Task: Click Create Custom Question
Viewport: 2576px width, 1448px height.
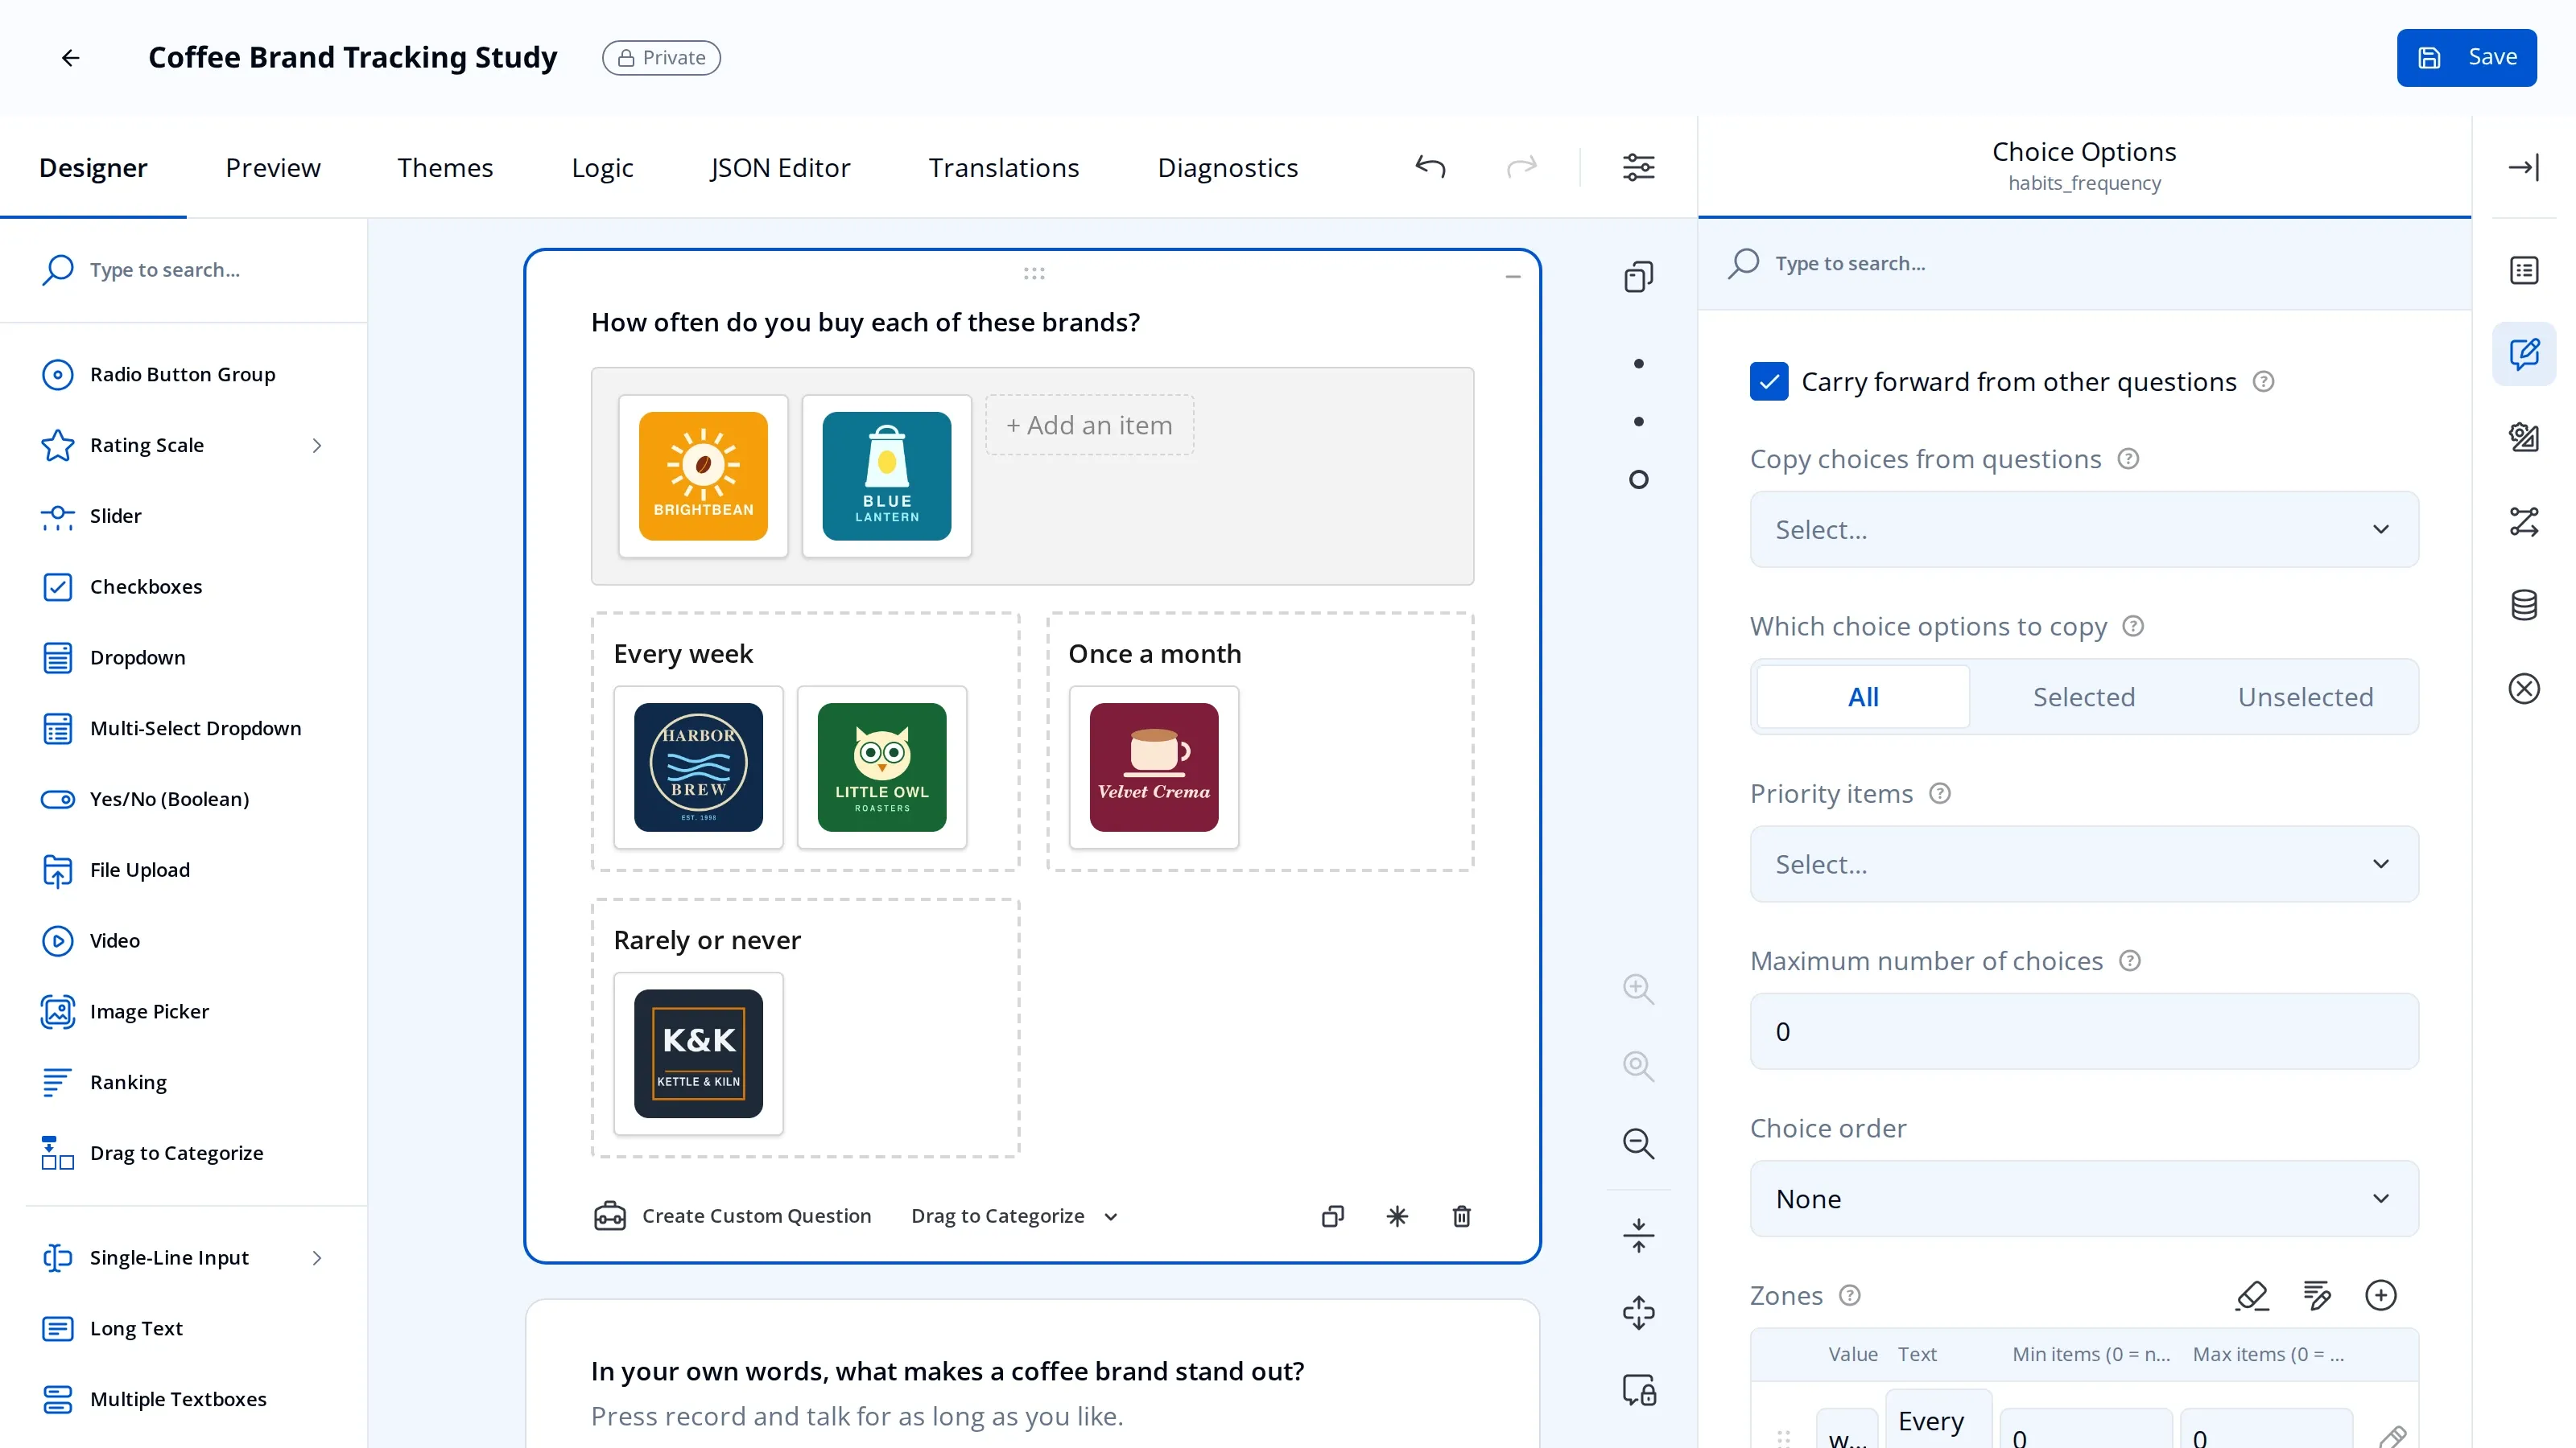Action: [x=733, y=1216]
